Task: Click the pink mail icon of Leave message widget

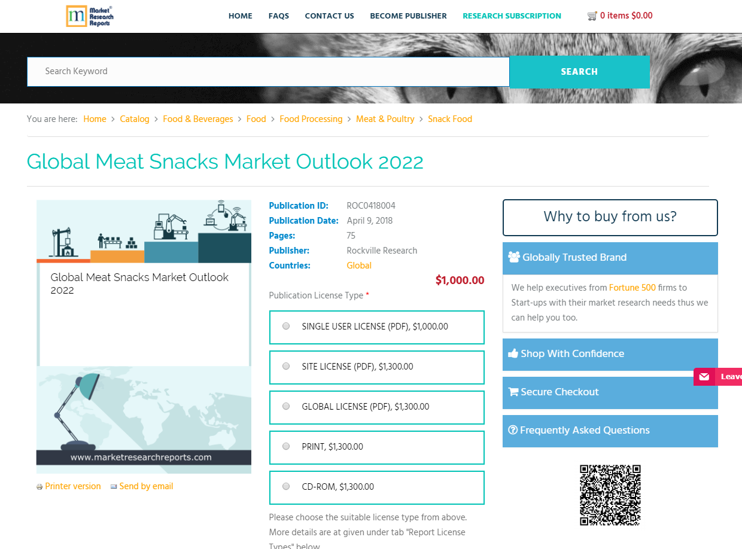Action: tap(704, 377)
